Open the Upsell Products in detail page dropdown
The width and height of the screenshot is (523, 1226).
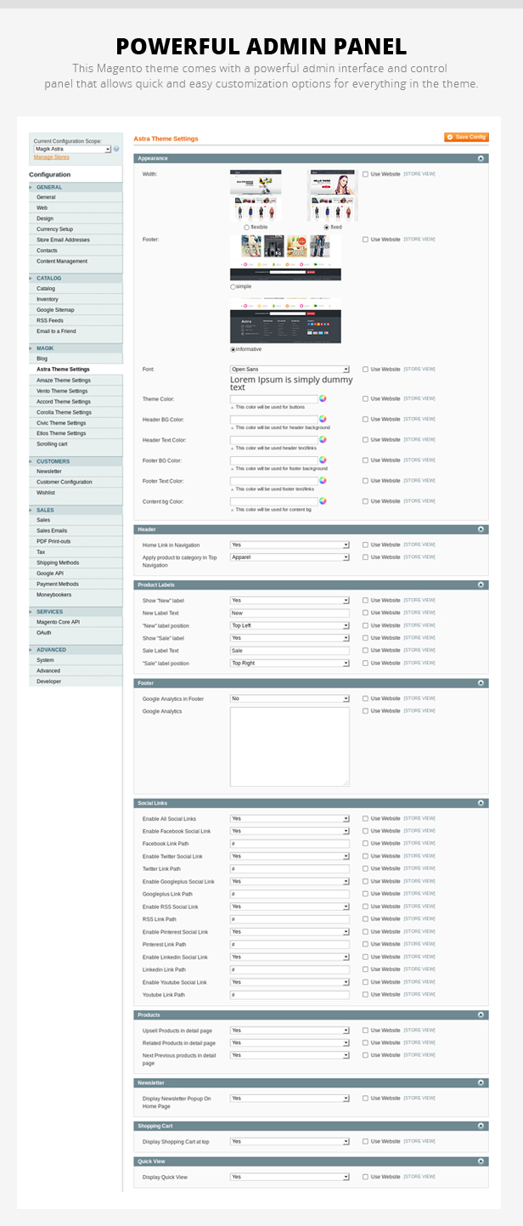pos(290,1031)
